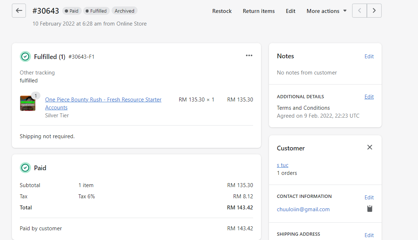Click the Shipping not required text
The width and height of the screenshot is (418, 240).
click(47, 136)
